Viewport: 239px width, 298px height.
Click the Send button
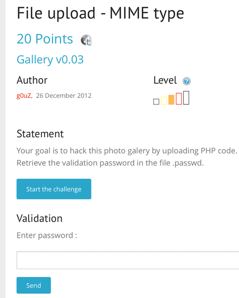[x=33, y=285]
